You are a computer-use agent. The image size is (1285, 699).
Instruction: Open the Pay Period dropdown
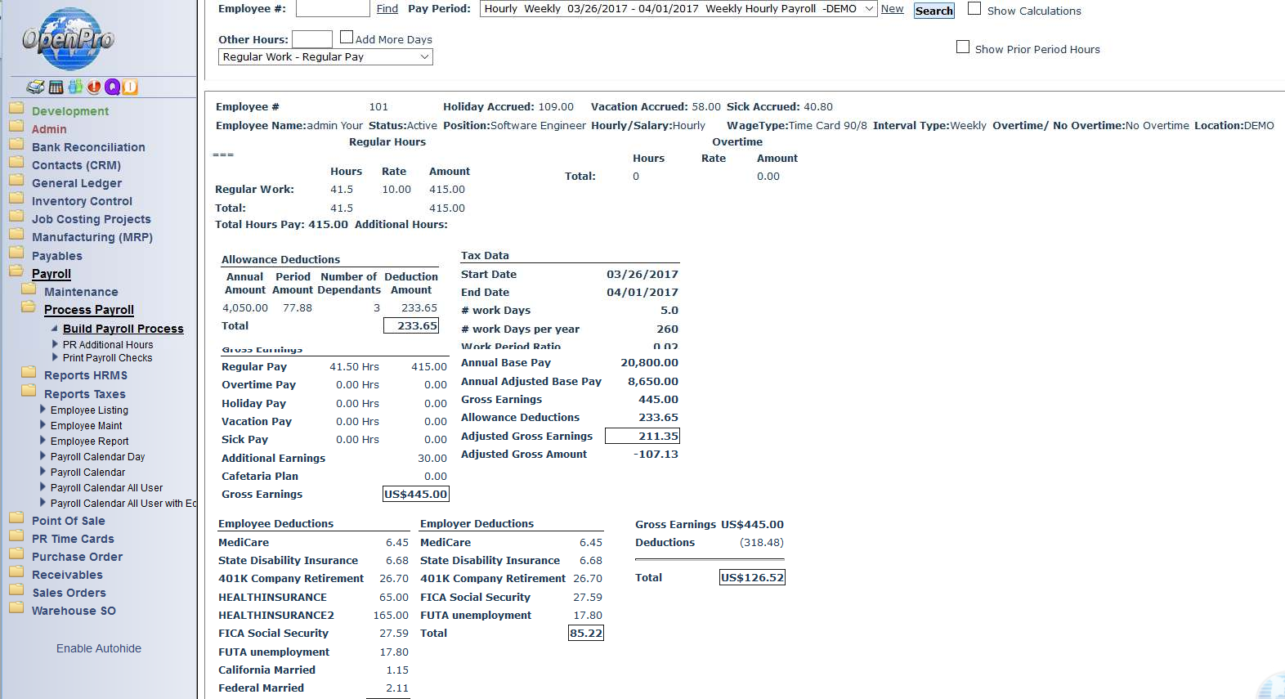pos(678,9)
